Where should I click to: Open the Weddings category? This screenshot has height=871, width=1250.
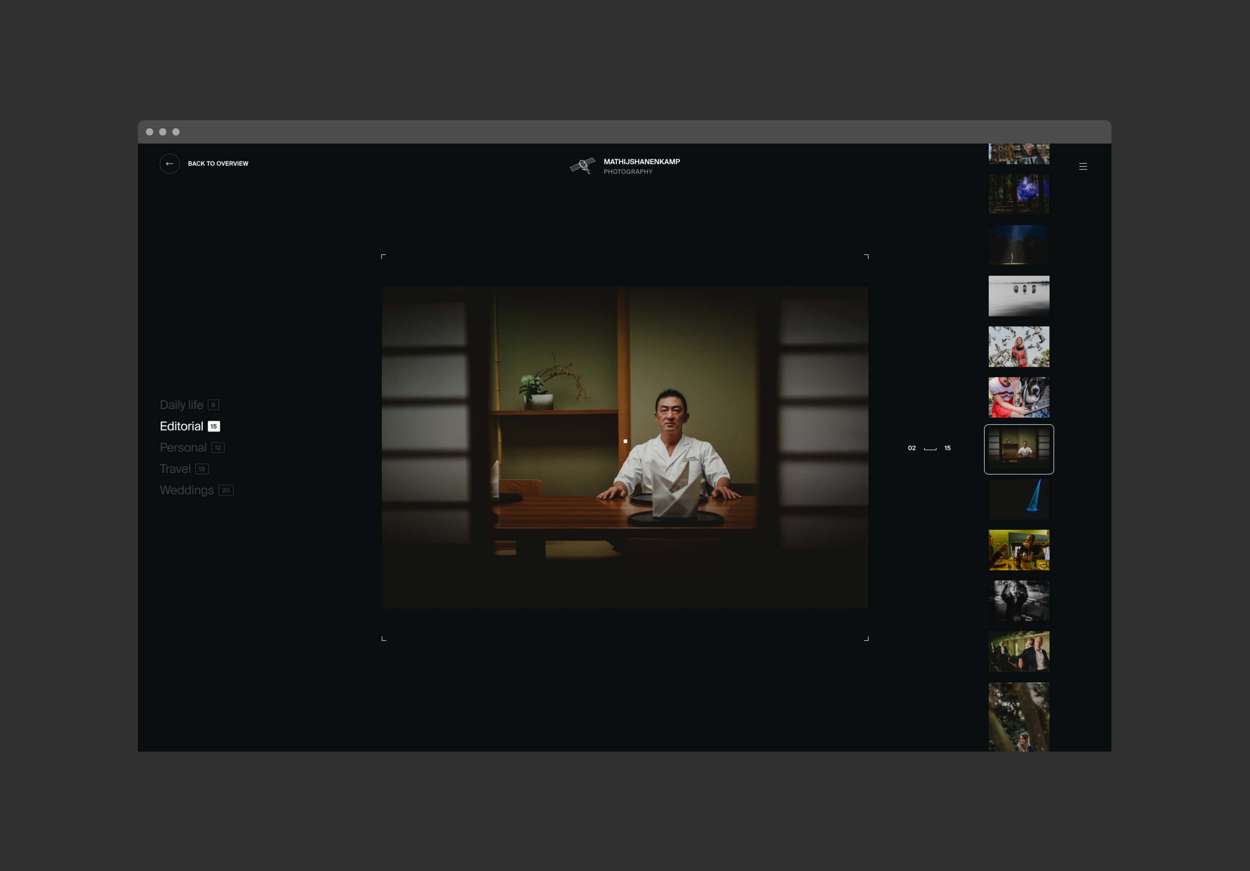186,490
